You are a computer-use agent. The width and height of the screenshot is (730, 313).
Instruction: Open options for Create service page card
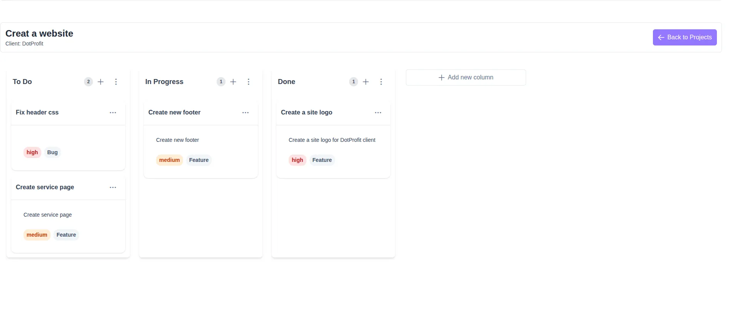click(x=113, y=187)
